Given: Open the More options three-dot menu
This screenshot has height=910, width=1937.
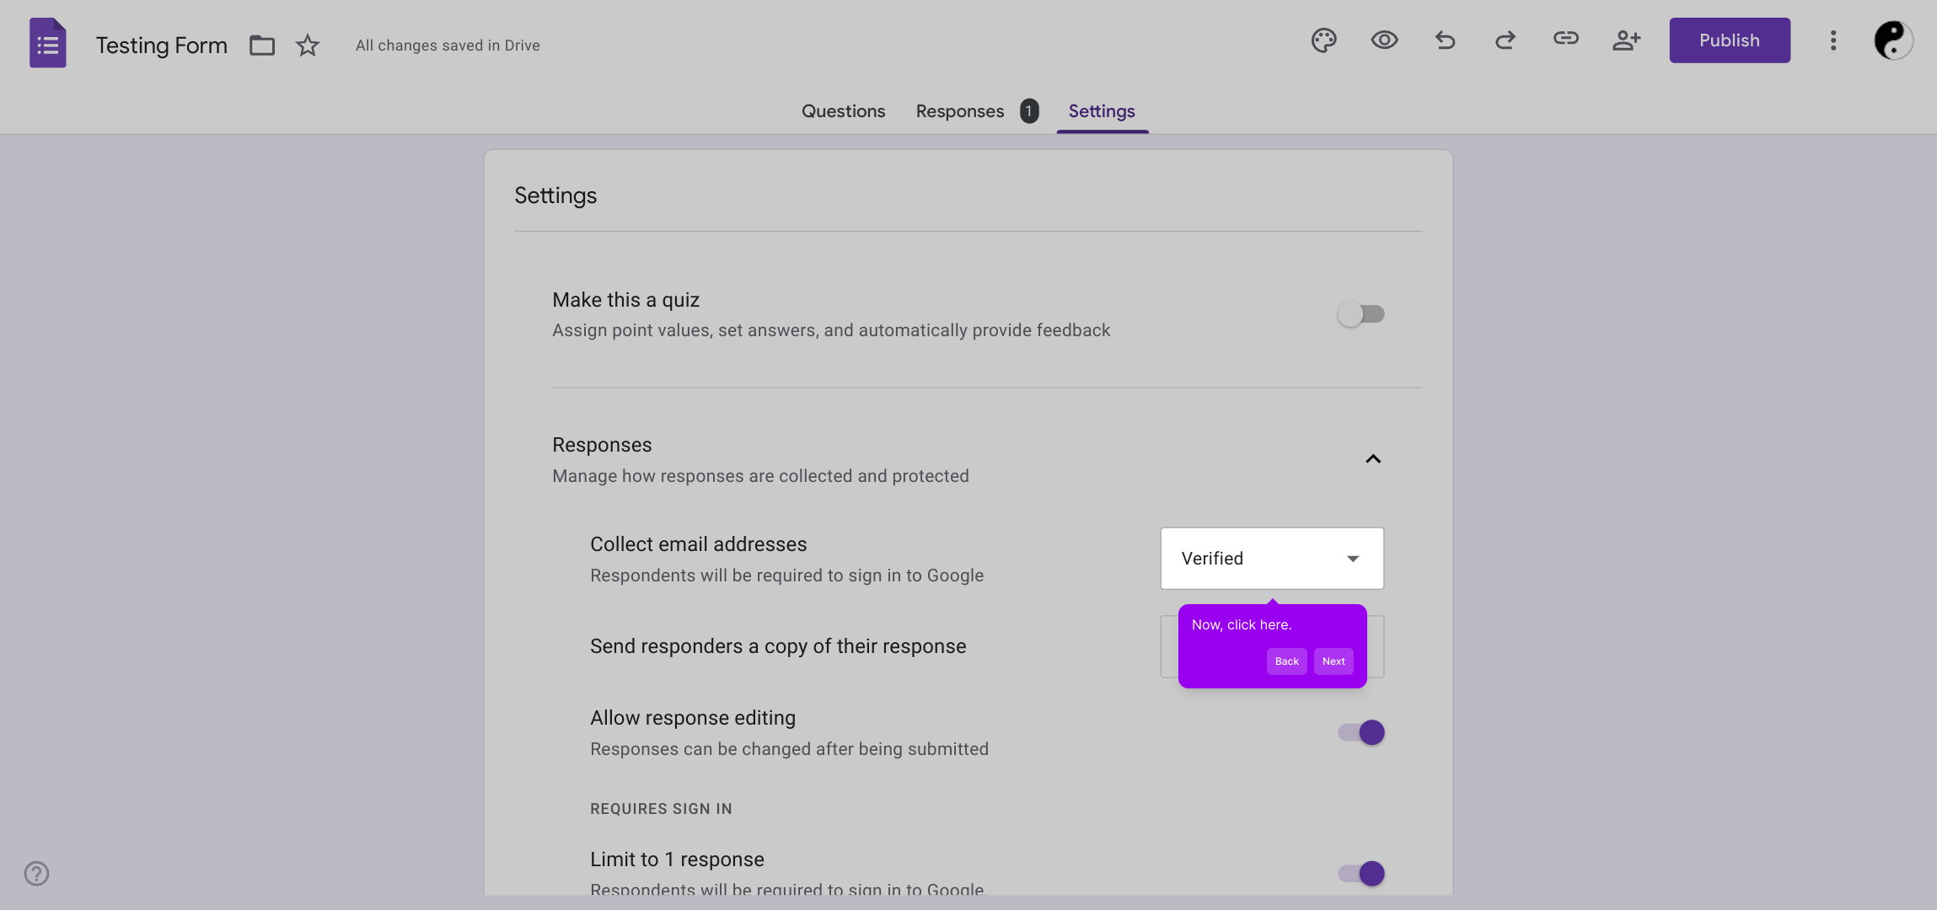Looking at the screenshot, I should (x=1833, y=40).
